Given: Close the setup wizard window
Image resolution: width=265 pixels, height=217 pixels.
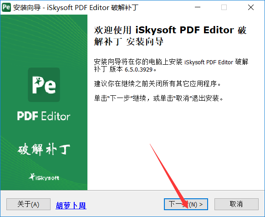Looking at the screenshot, I should (x=251, y=7).
